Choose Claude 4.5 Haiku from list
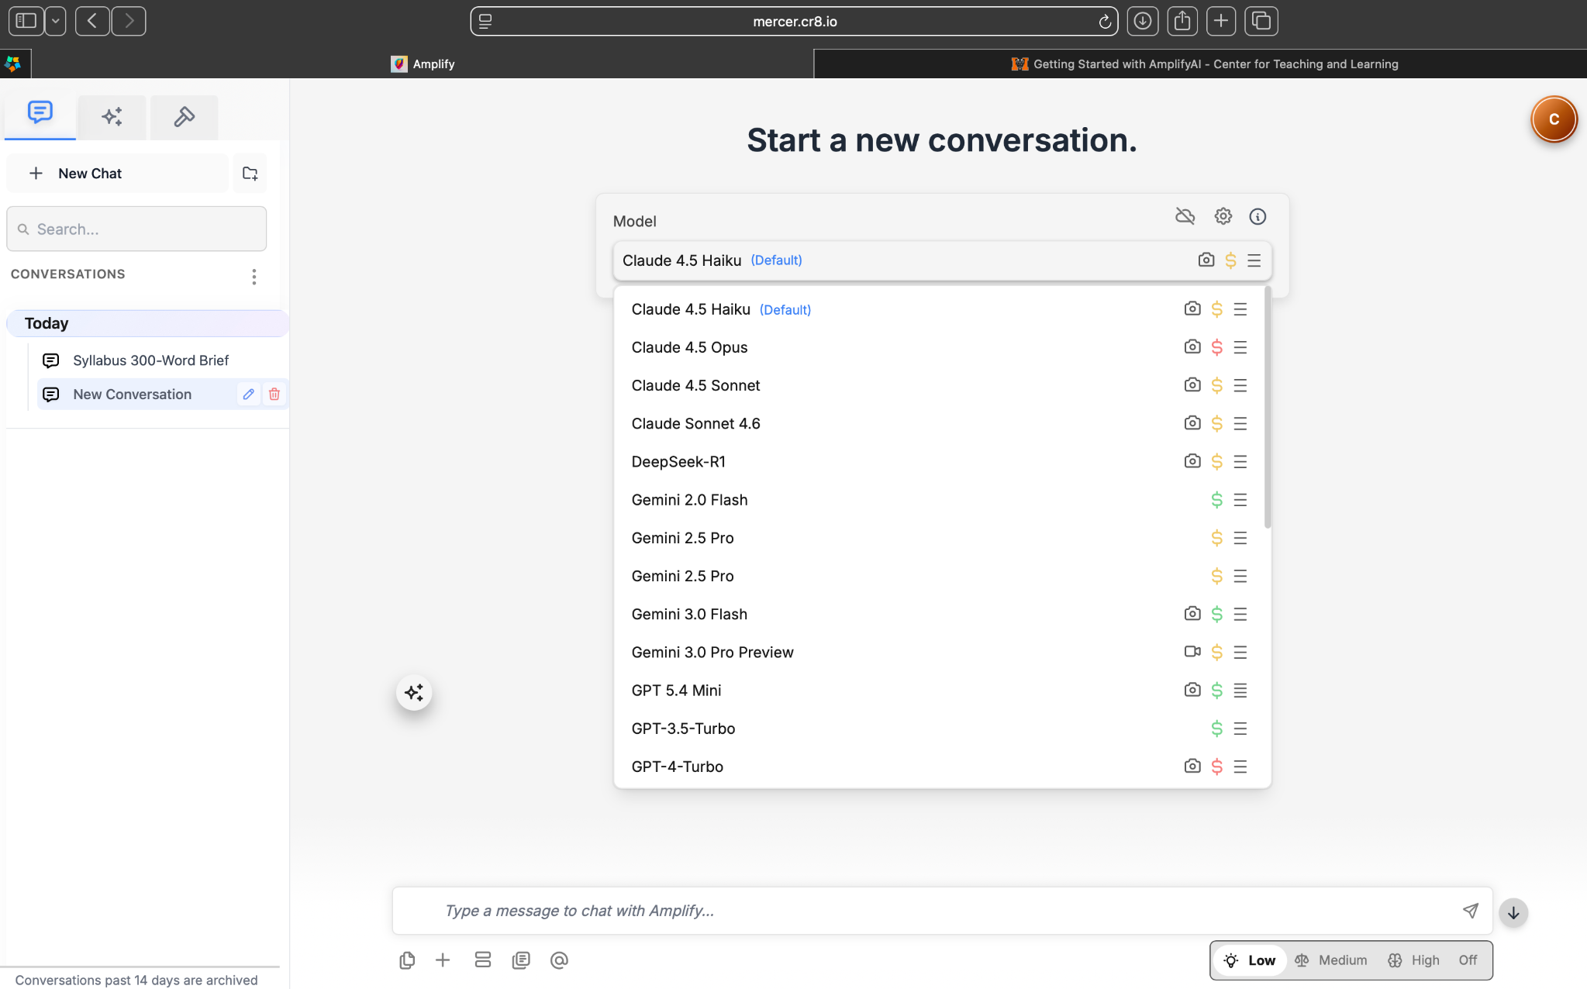The width and height of the screenshot is (1587, 989). (938, 309)
